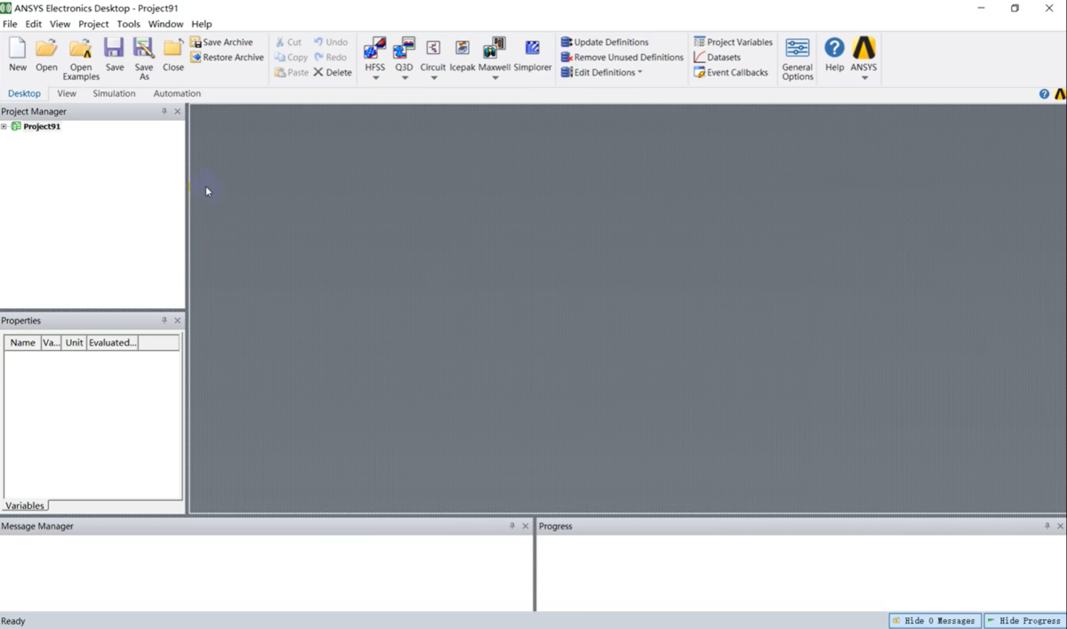The width and height of the screenshot is (1067, 629).
Task: Insert a Q3D design
Action: click(x=405, y=54)
